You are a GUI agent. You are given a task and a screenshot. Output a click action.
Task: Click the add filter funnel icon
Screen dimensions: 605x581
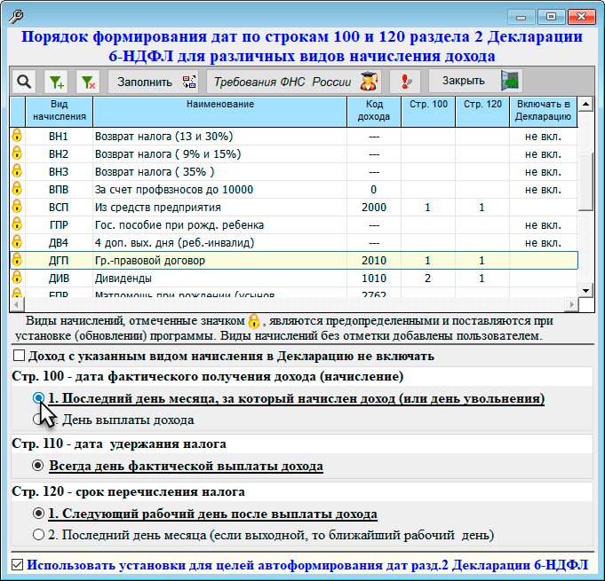(56, 82)
